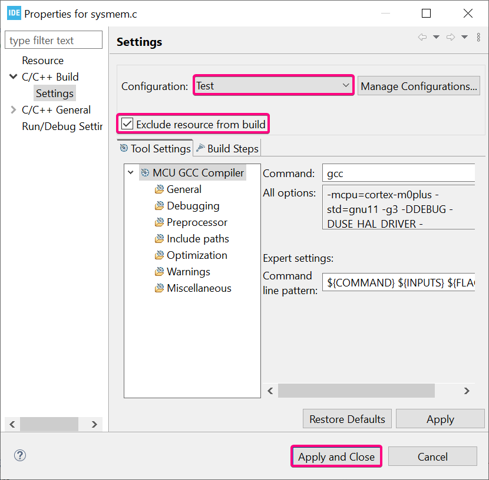Screen dimensions: 489x480
Task: Click the back navigation arrow icon
Action: pyautogui.click(x=422, y=37)
